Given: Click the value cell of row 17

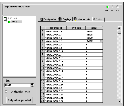Looking at the screenshot, I should tap(94, 88).
